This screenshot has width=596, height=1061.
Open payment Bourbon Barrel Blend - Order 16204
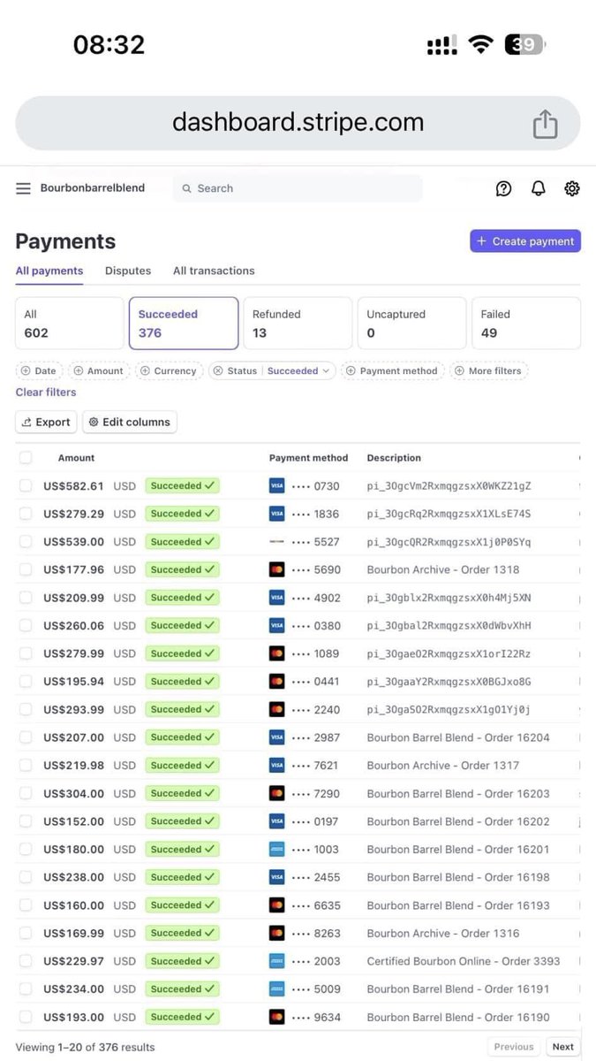(x=458, y=737)
